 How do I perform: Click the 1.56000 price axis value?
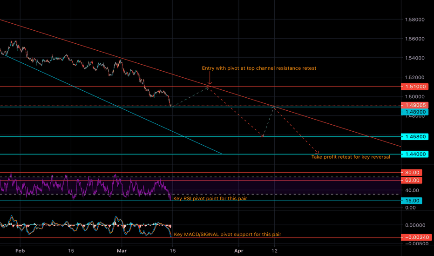414,39
